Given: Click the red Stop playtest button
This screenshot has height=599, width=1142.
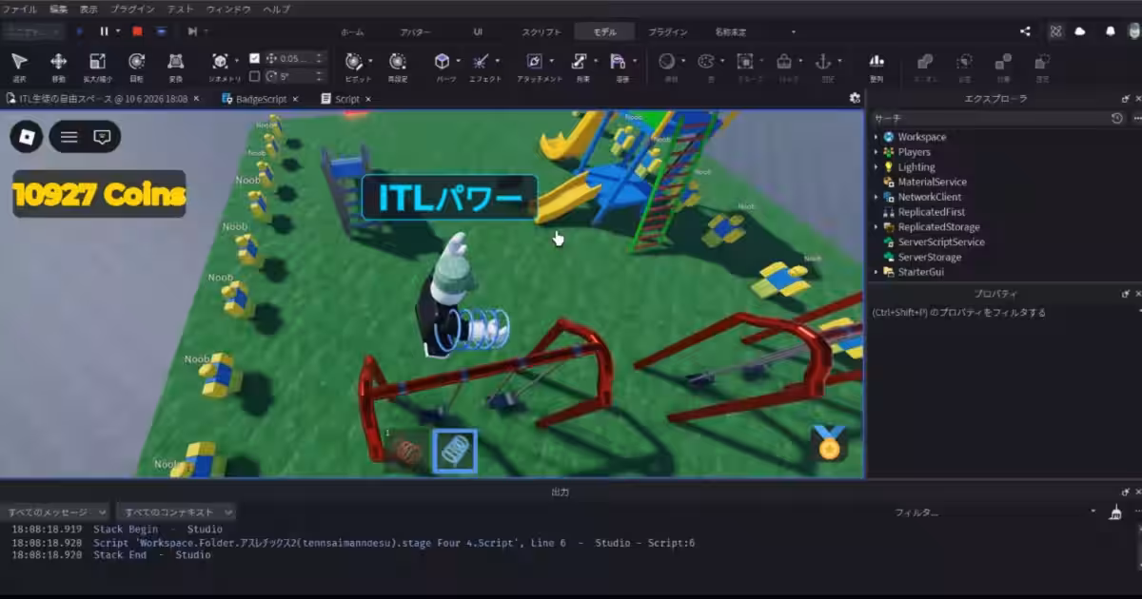Looking at the screenshot, I should [x=138, y=31].
